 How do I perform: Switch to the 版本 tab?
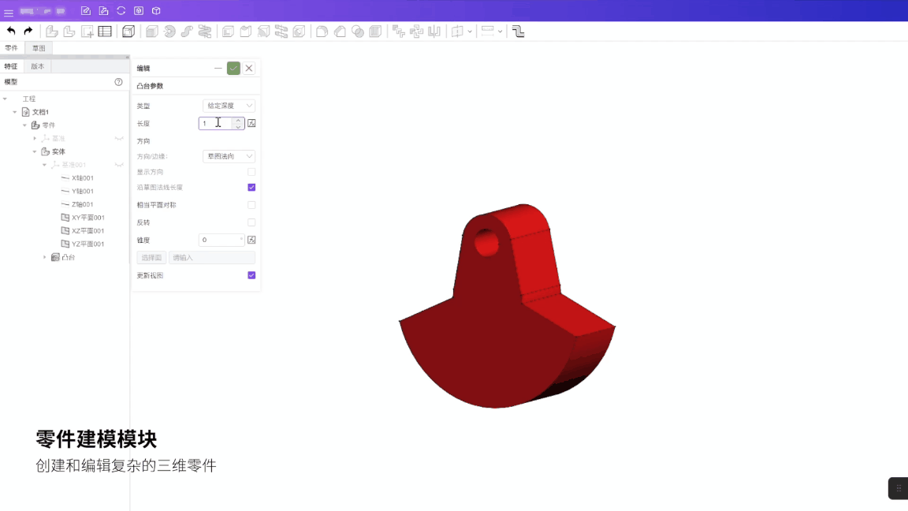tap(38, 66)
